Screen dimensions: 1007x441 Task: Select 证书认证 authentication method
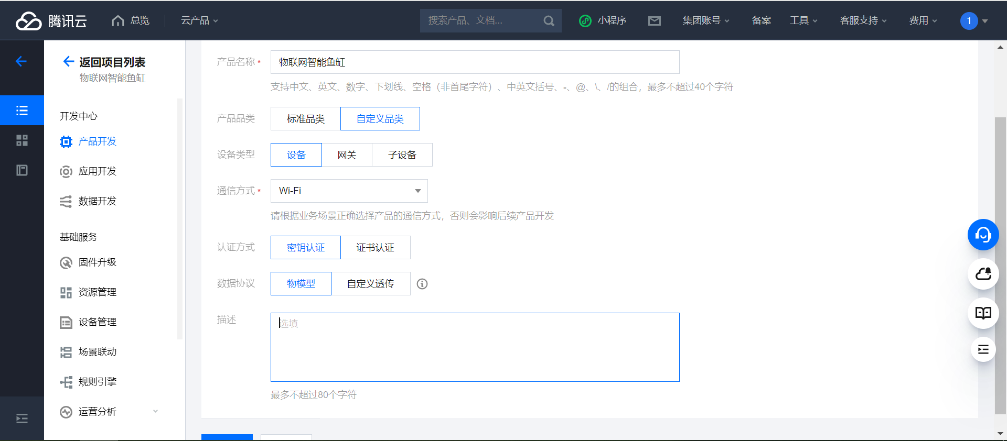pos(375,248)
